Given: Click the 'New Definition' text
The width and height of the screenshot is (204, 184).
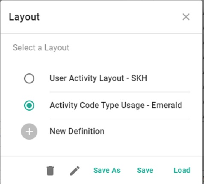Looking at the screenshot, I should point(77,131).
